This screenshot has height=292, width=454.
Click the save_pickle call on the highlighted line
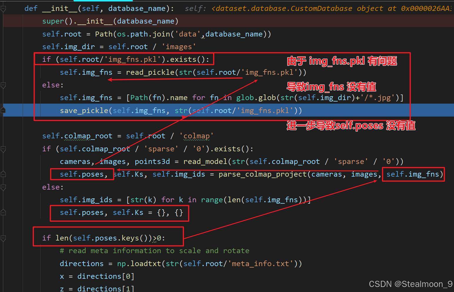[84, 111]
